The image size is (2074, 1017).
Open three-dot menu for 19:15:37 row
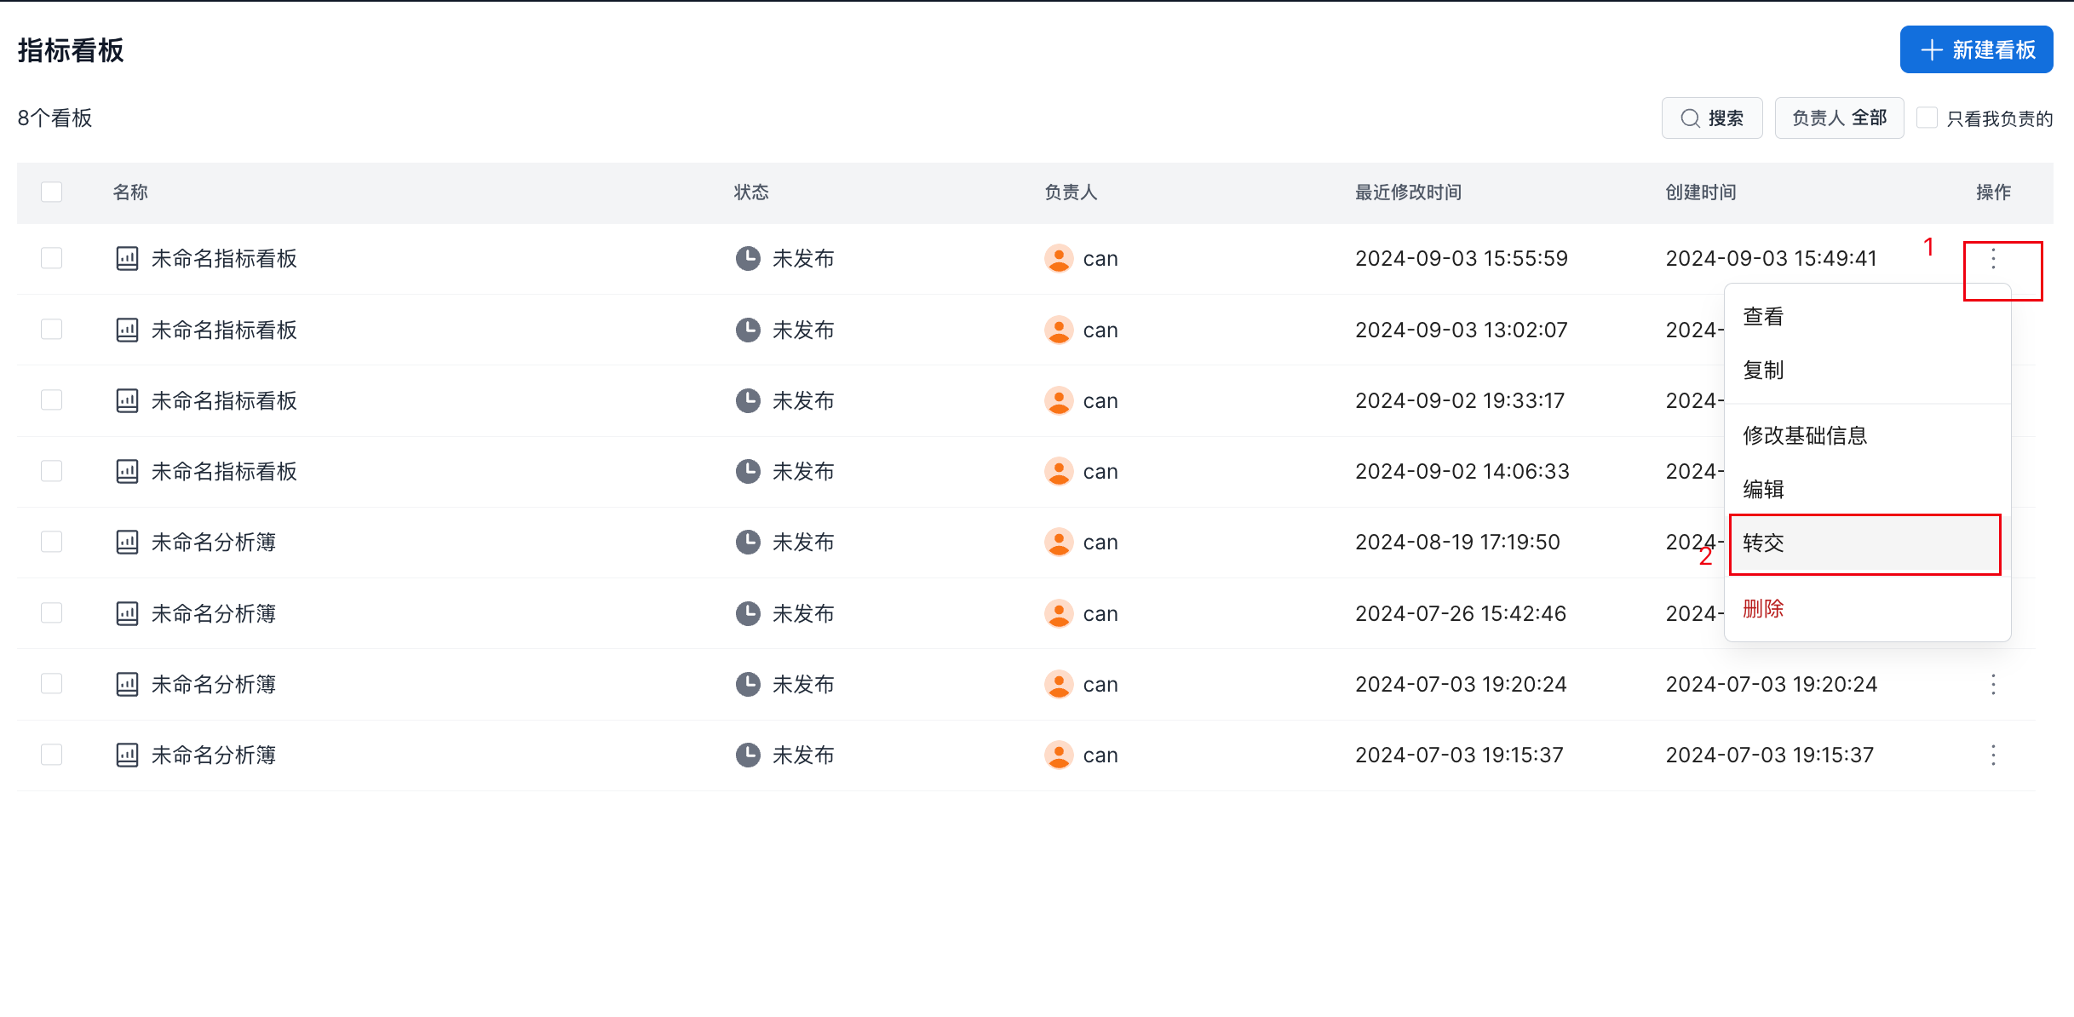tap(1992, 755)
